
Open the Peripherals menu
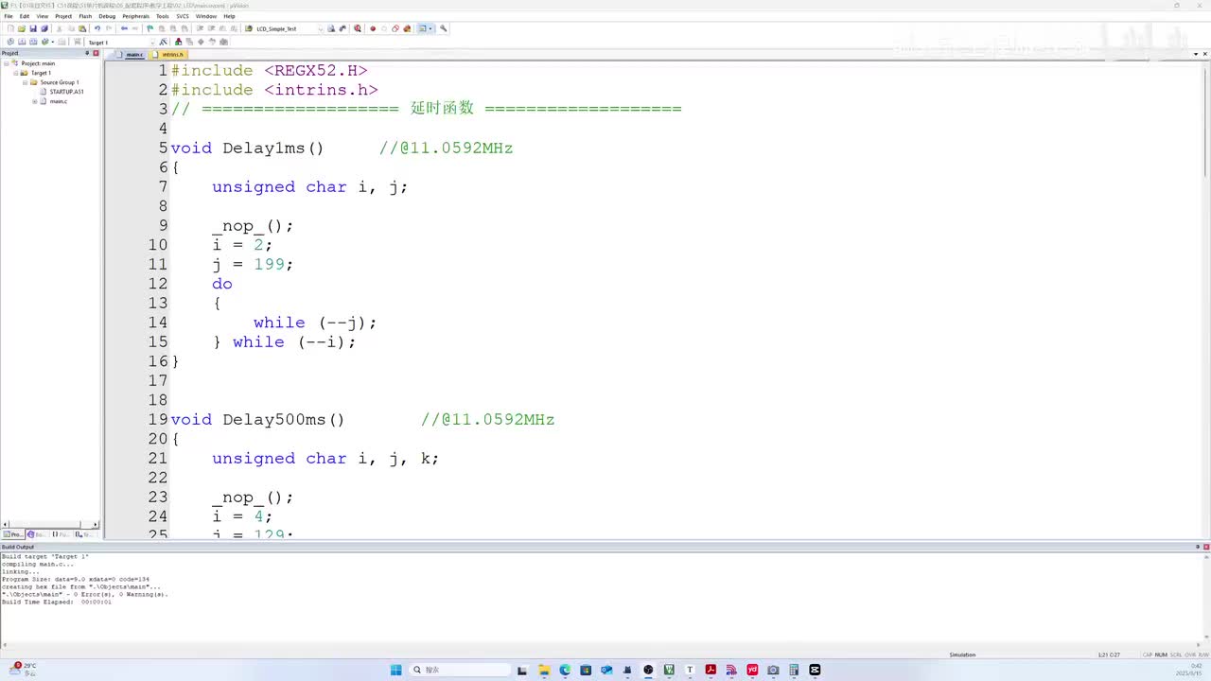coord(135,16)
